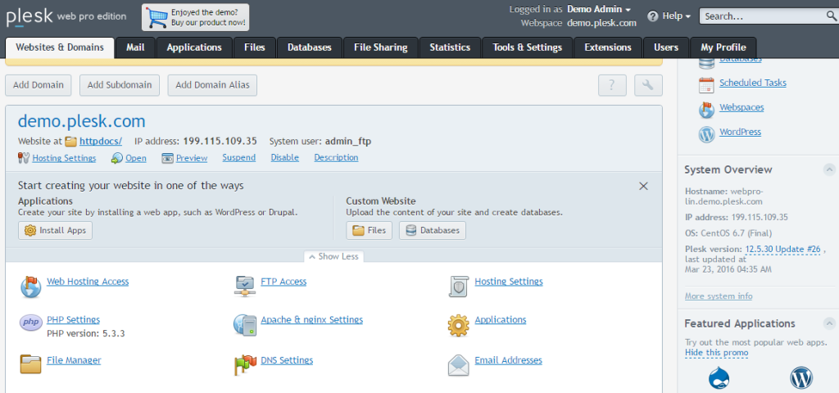Switch to the Mail tab

[x=135, y=47]
